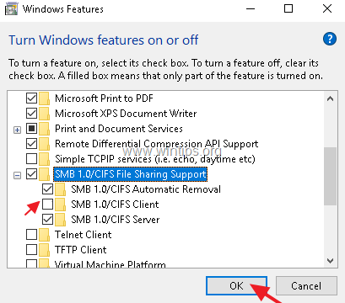Screen dimensions: 345x303
Task: Uncheck SMB 1.0/CIFS Automatic Removal
Action: click(x=47, y=189)
